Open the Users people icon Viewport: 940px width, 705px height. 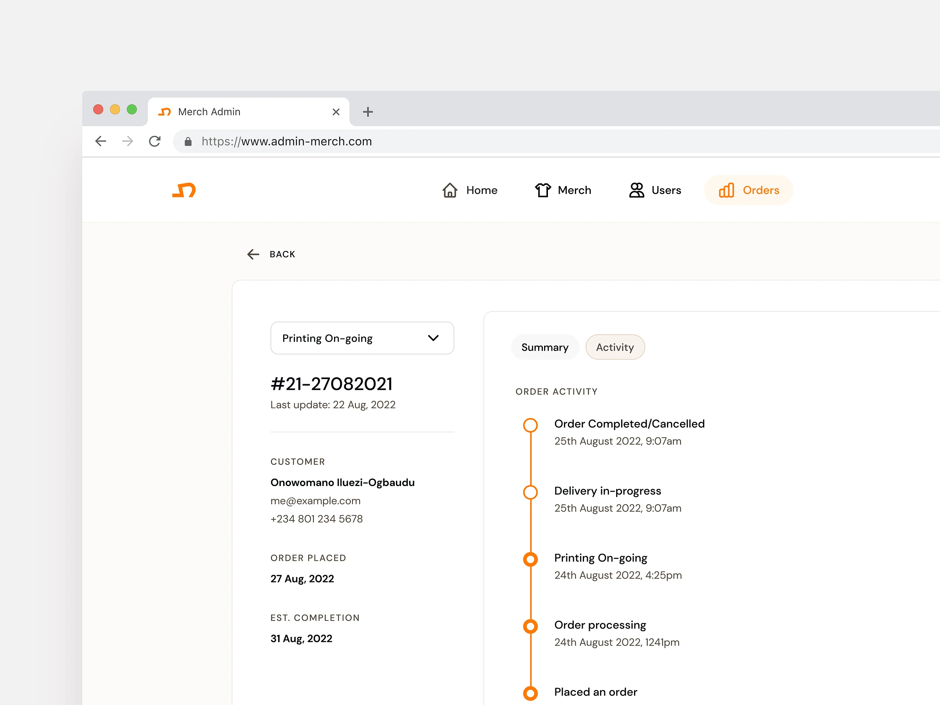click(636, 190)
